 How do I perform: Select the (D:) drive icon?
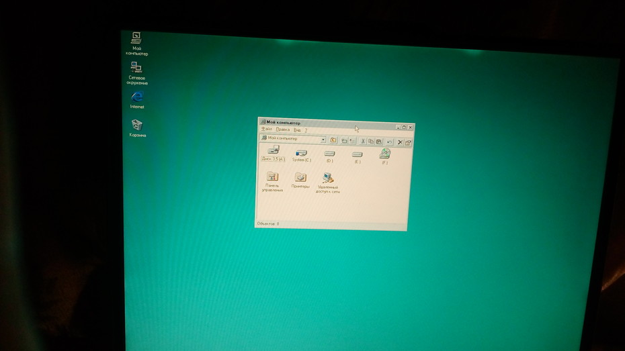tap(329, 156)
